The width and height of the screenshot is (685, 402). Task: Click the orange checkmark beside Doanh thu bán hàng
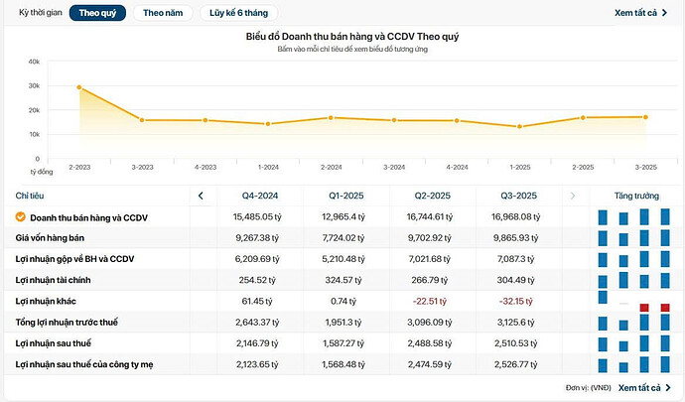tap(20, 216)
